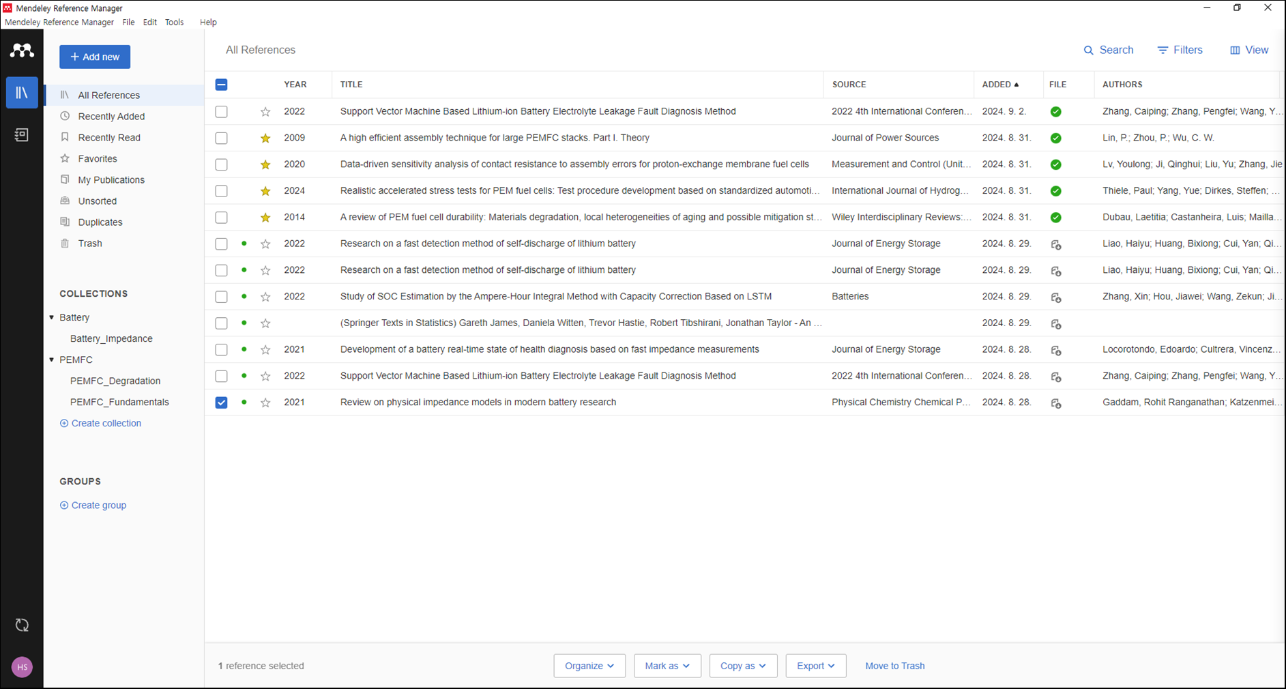Image resolution: width=1286 pixels, height=689 pixels.
Task: Click the Search magnifier button
Action: (1109, 50)
